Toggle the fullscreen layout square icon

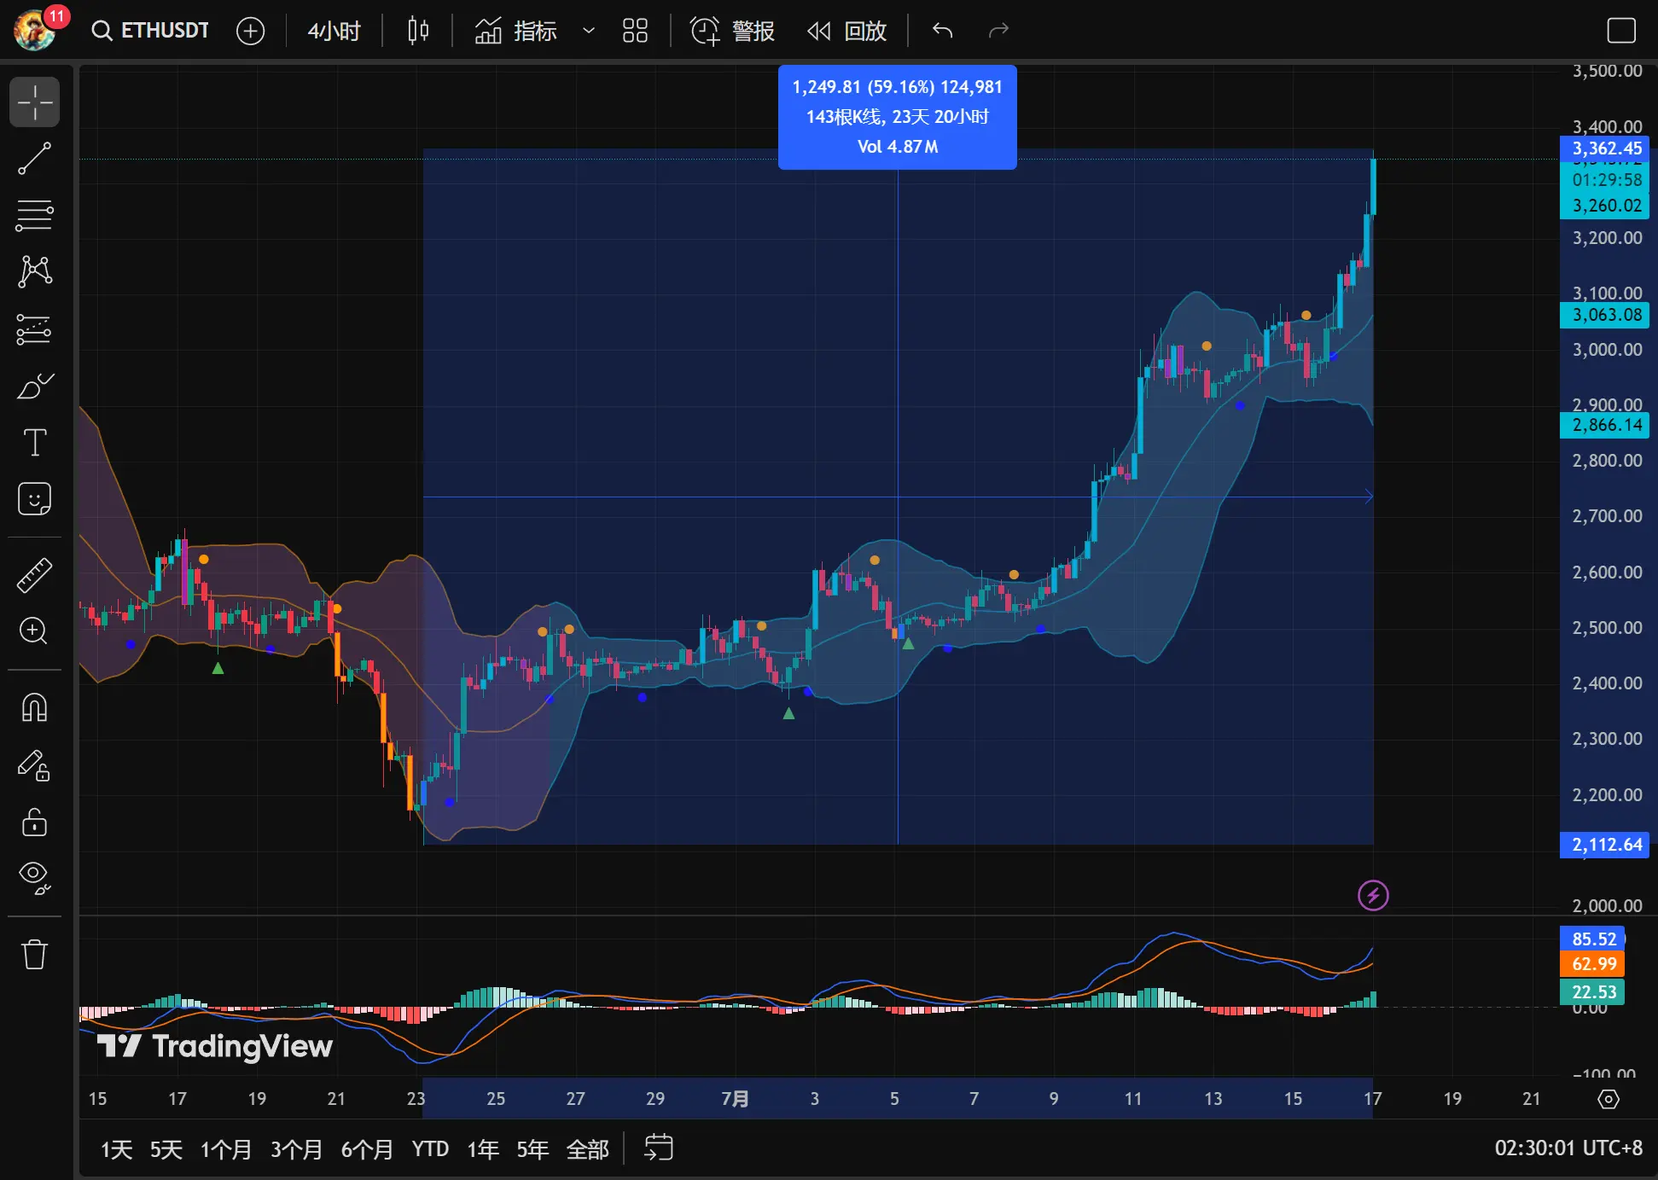pos(1620,32)
